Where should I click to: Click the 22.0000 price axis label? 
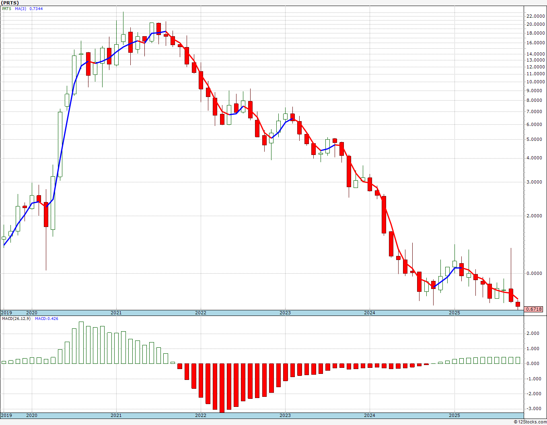pyautogui.click(x=535, y=16)
